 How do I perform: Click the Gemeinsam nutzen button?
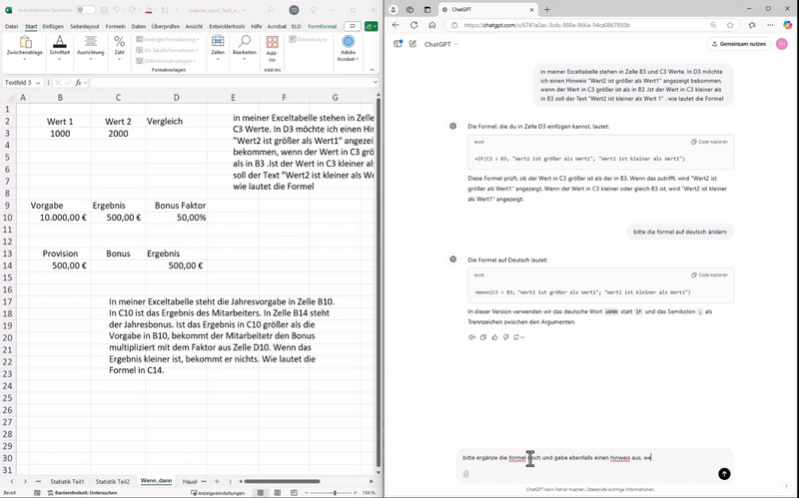click(739, 44)
